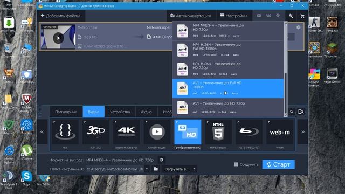Open the Adguard desktop shortcut
This screenshot has height=194, width=345.
tap(9, 127)
